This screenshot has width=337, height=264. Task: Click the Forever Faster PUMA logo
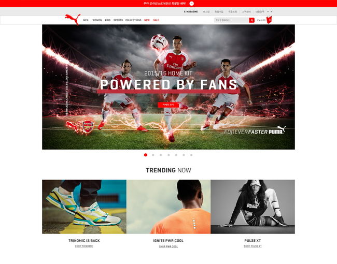point(255,130)
